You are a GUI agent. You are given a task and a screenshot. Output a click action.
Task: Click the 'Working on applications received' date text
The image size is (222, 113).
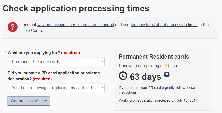click(158, 100)
